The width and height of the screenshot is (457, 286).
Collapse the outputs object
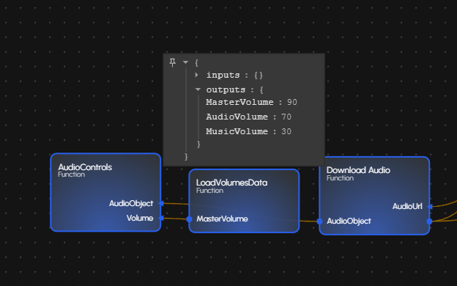(198, 89)
